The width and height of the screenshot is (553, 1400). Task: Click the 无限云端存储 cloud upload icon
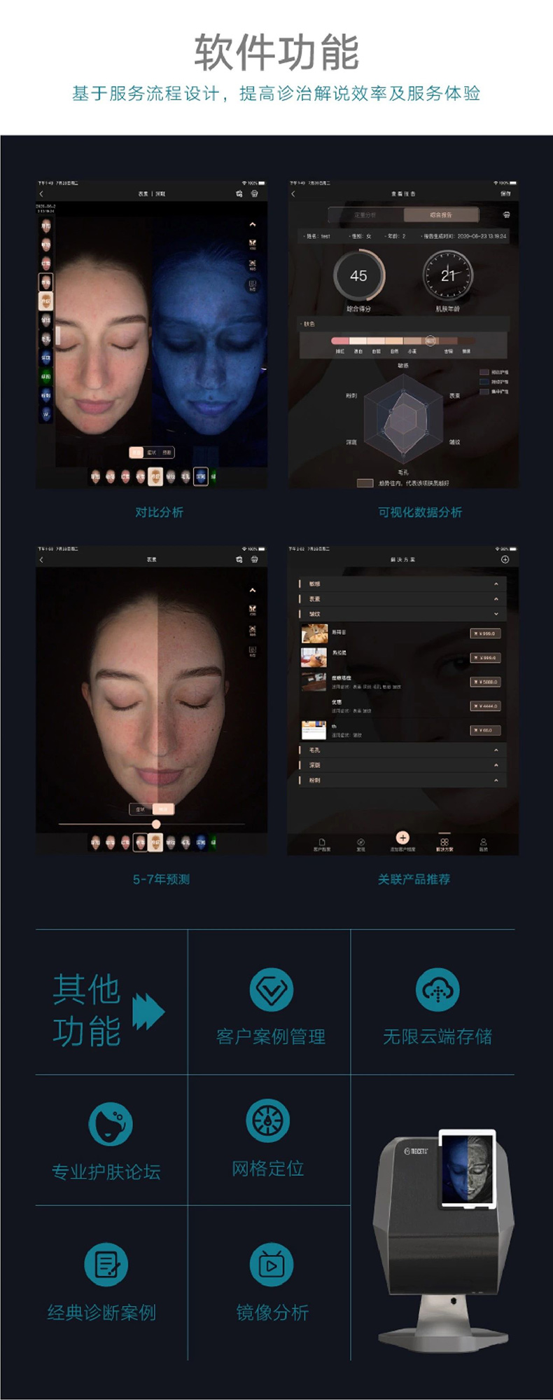click(437, 989)
